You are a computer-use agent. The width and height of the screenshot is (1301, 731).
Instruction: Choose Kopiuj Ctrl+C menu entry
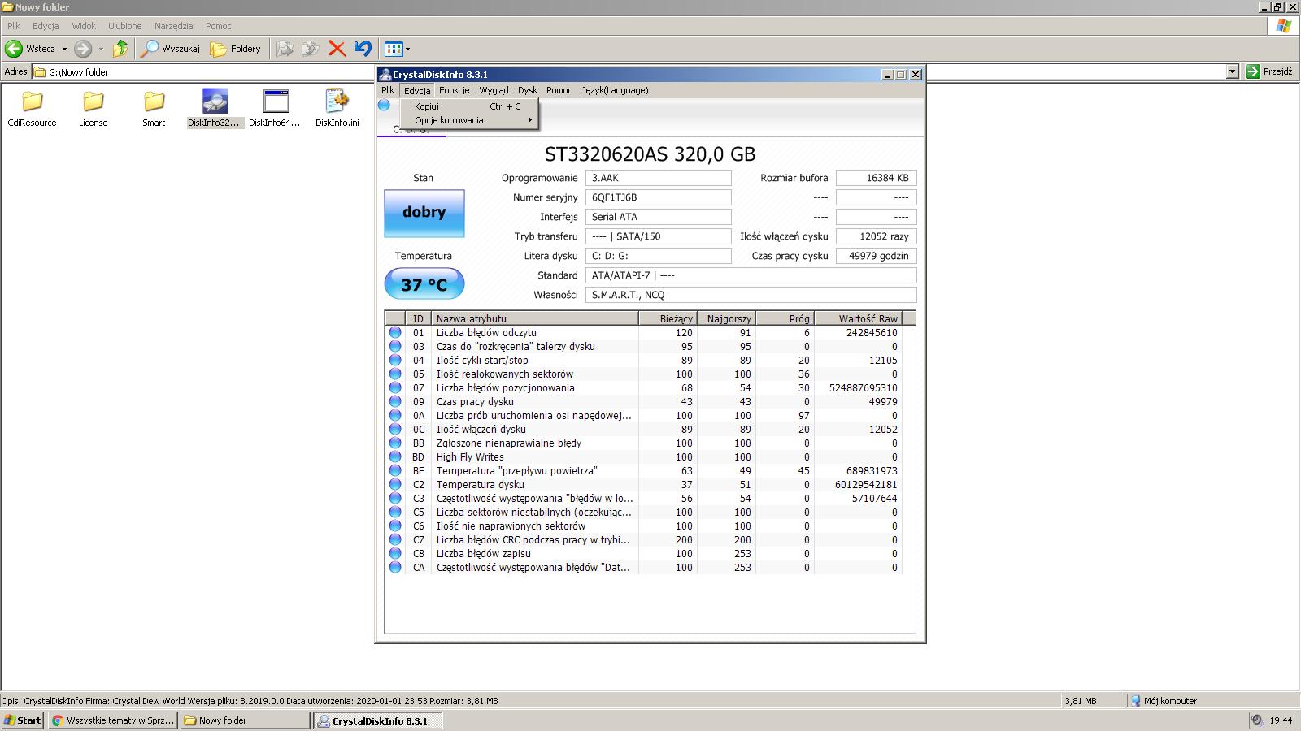pos(468,106)
